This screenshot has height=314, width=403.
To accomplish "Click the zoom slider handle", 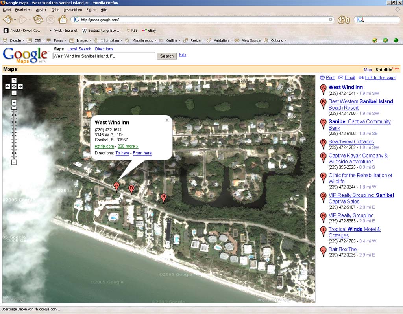I will coord(14,108).
